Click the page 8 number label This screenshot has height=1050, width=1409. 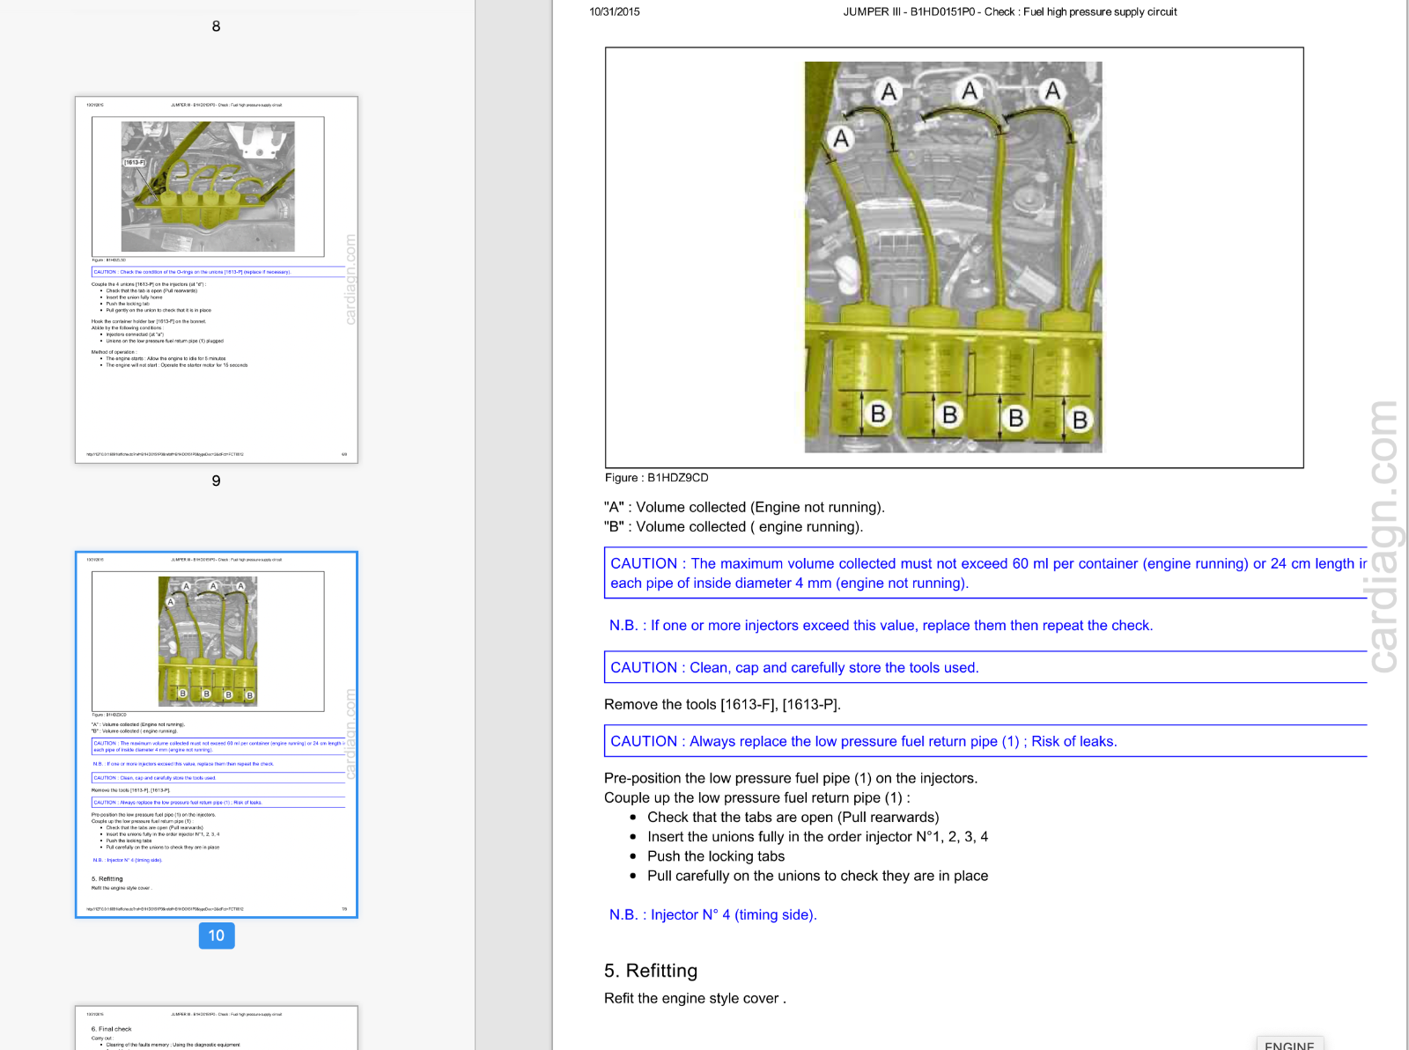pos(216,26)
